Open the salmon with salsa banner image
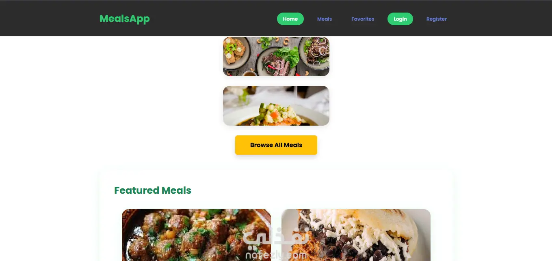Image resolution: width=552 pixels, height=261 pixels. 276,106
